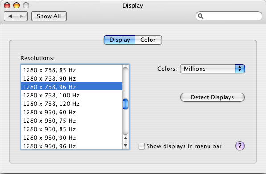Click the Detect Displays button
This screenshot has height=174, width=266.
coord(213,97)
